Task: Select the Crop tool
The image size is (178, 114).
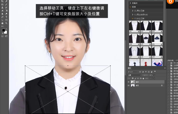Action: click(2, 1)
